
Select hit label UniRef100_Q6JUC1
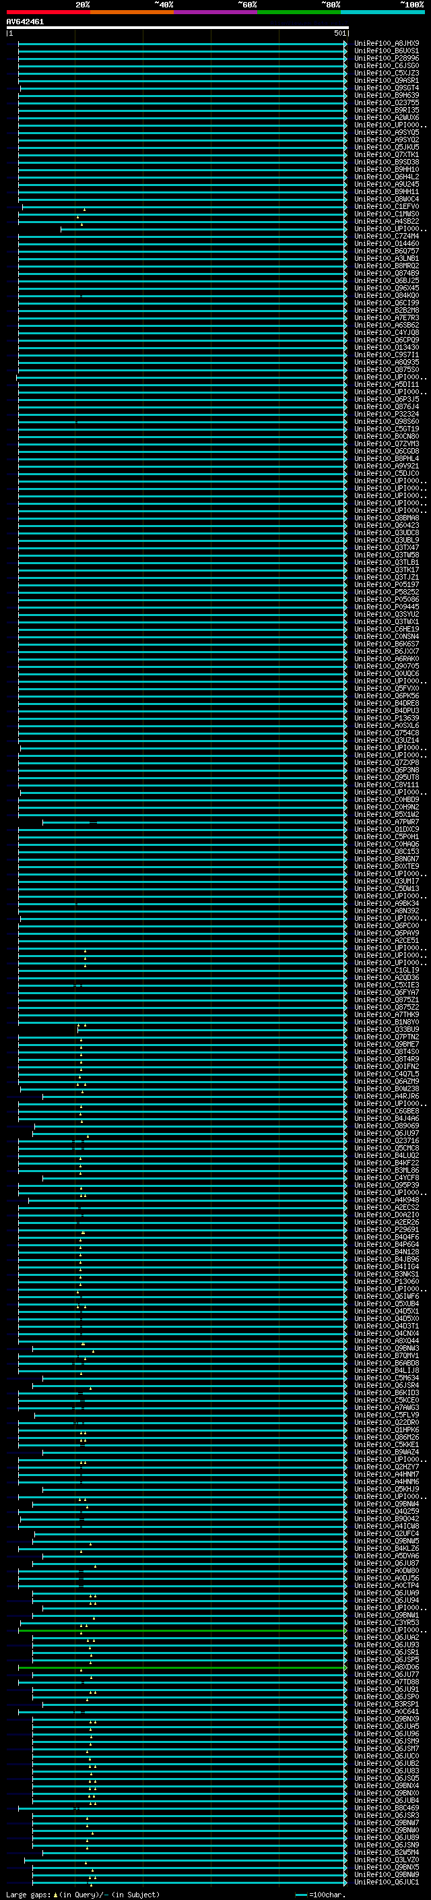[387, 1882]
